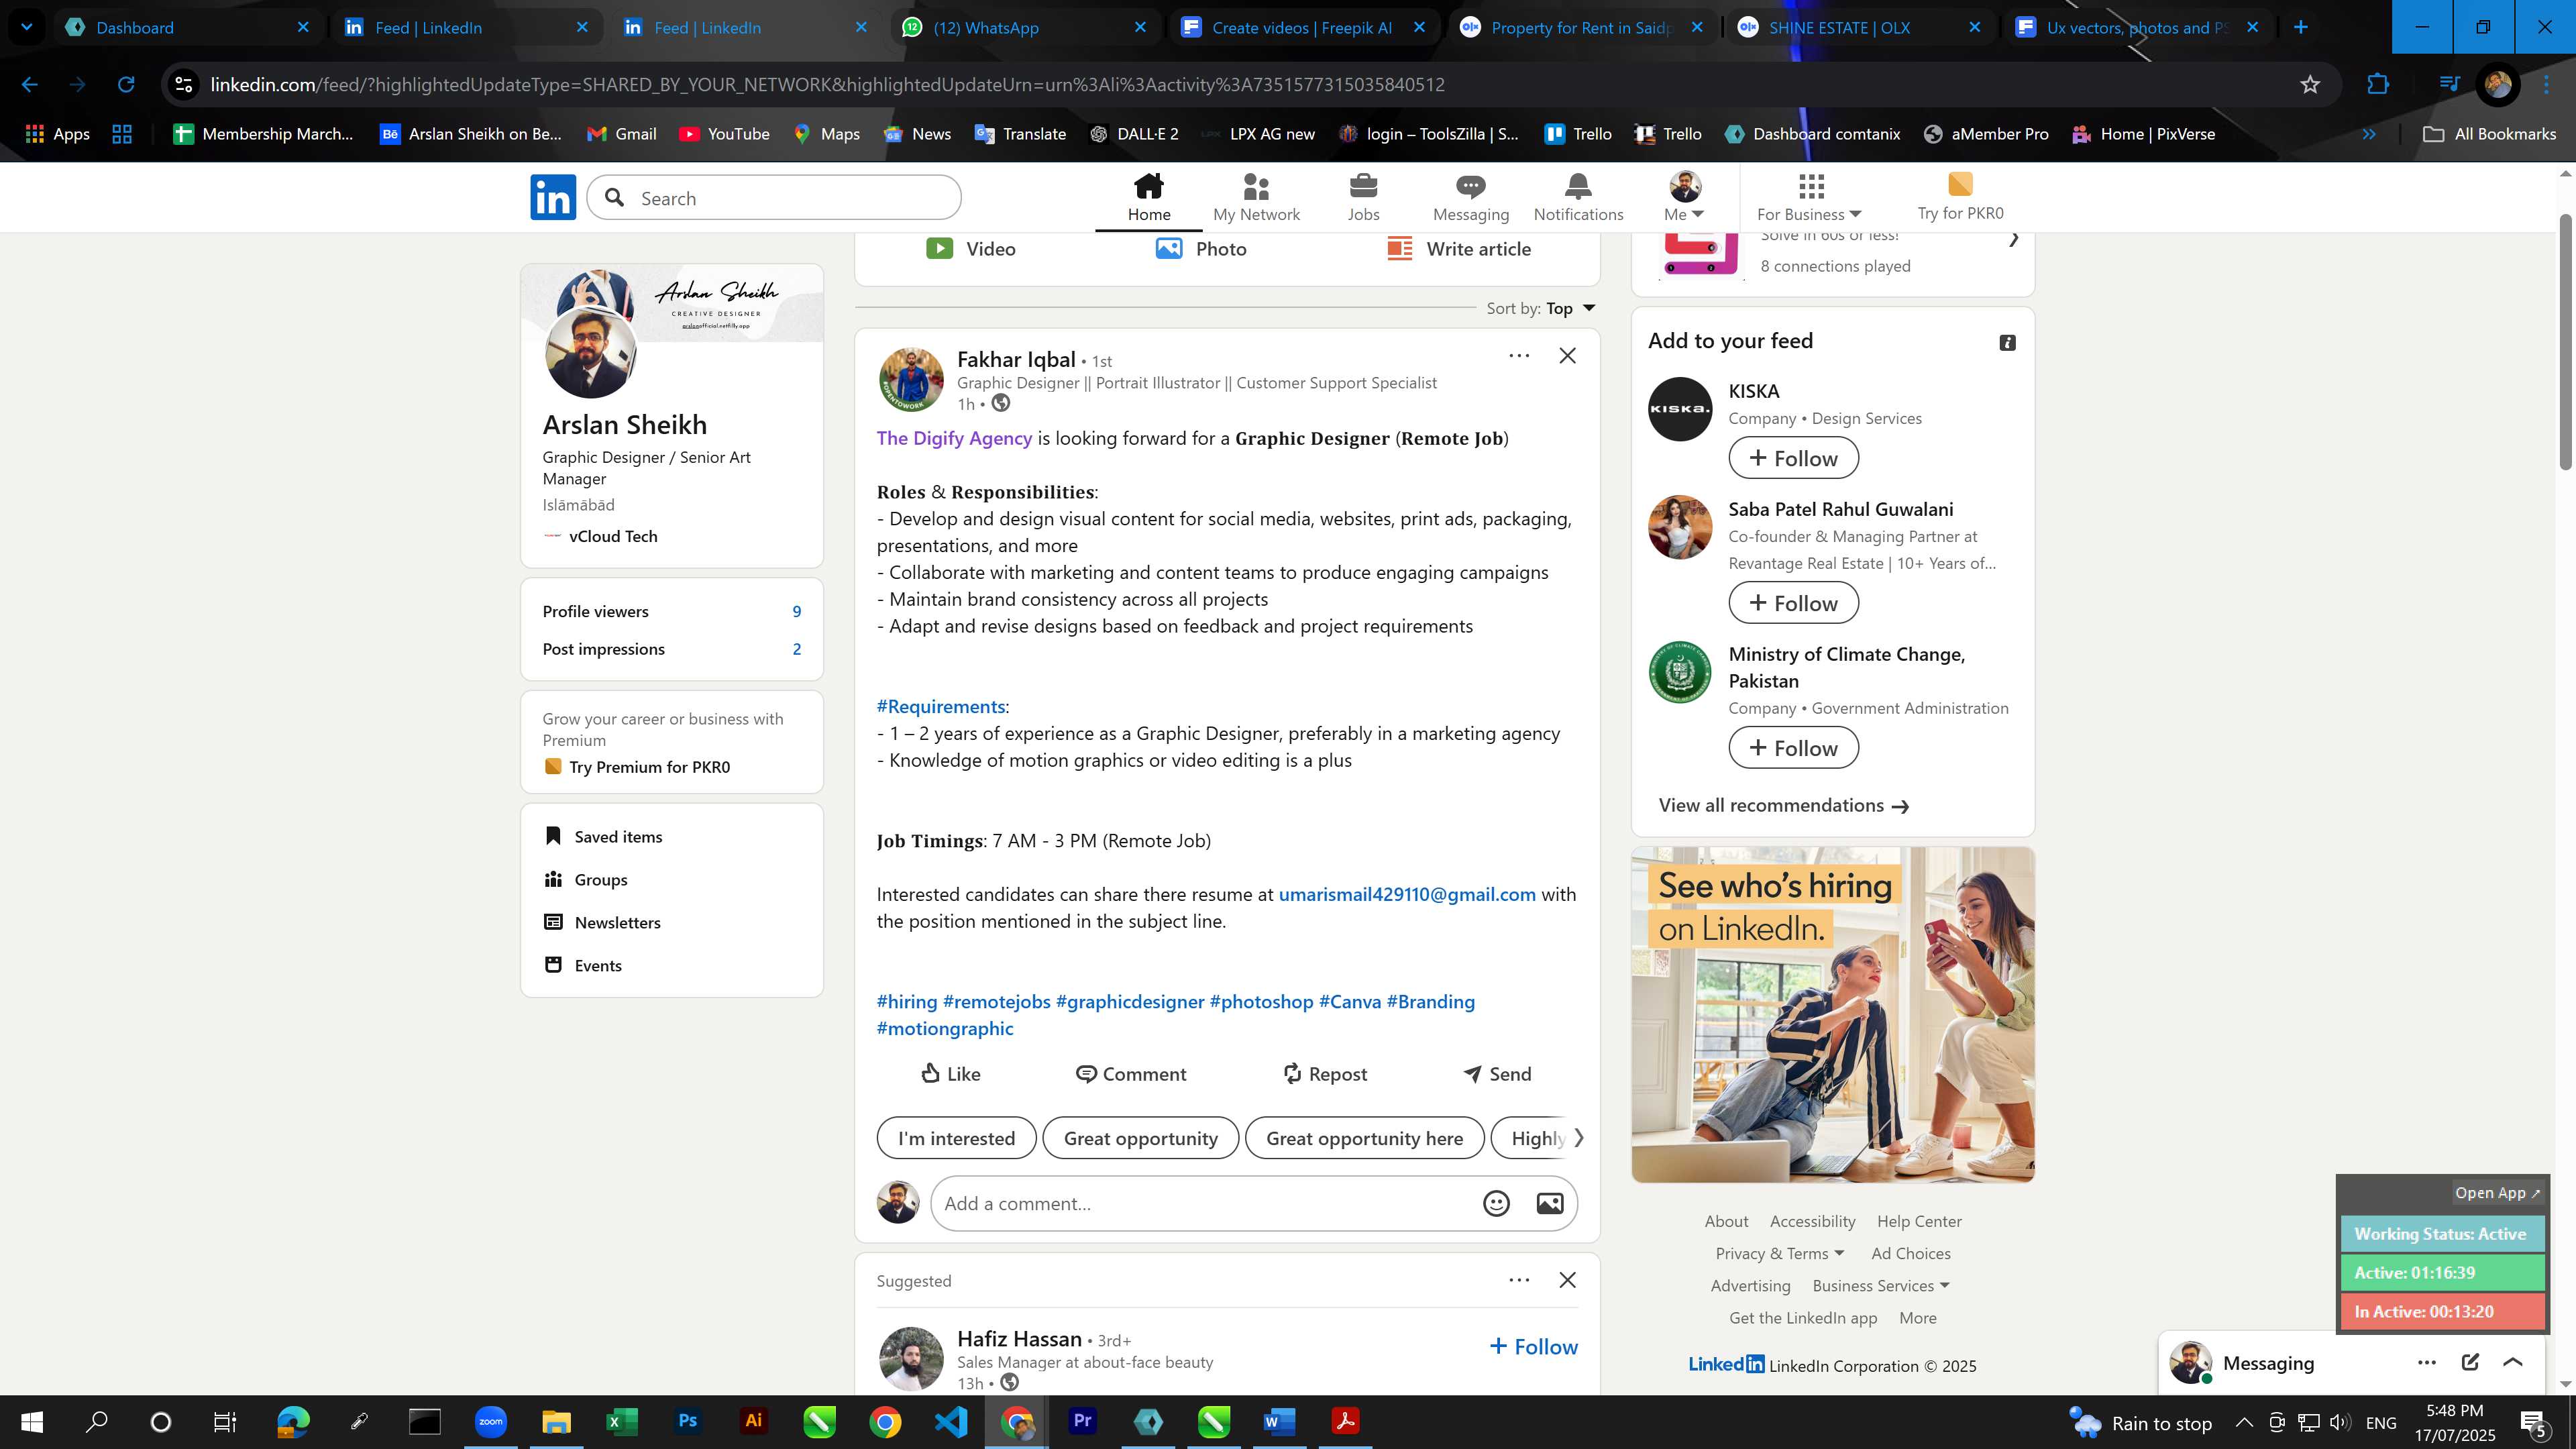Image resolution: width=2576 pixels, height=1449 pixels.
Task: Open the Notifications bell
Action: [x=1578, y=186]
